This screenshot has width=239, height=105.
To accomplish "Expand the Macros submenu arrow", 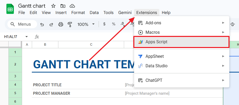I will tap(223, 32).
